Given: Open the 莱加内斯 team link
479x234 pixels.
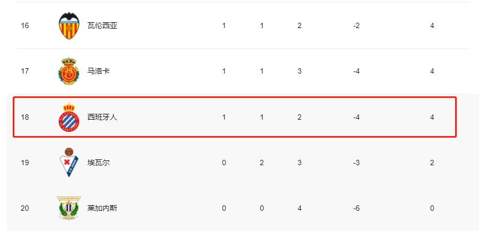Looking at the screenshot, I should [102, 208].
